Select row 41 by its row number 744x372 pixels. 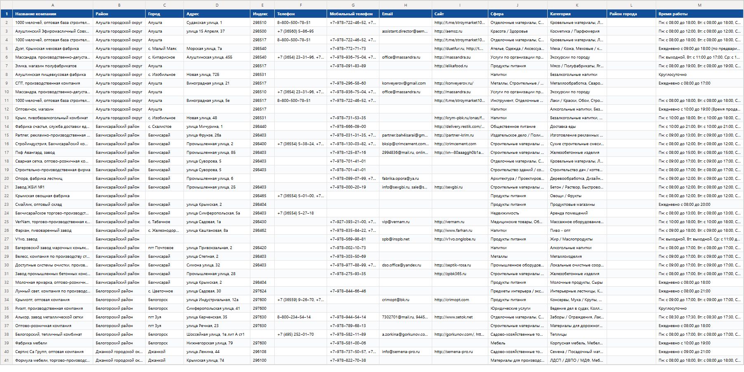click(7, 360)
